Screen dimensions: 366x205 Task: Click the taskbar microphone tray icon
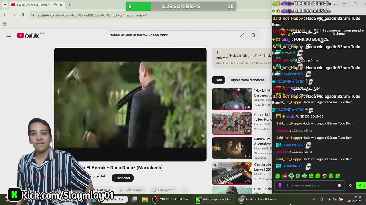pos(322,199)
